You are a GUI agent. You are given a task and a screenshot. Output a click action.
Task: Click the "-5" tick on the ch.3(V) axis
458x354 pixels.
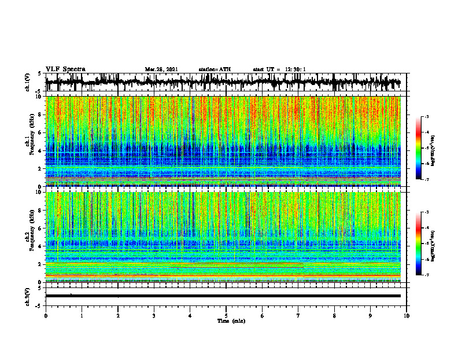(x=39, y=306)
